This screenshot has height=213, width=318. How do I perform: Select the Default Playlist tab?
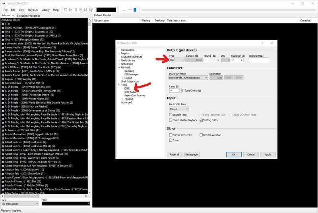pyautogui.click(x=103, y=15)
